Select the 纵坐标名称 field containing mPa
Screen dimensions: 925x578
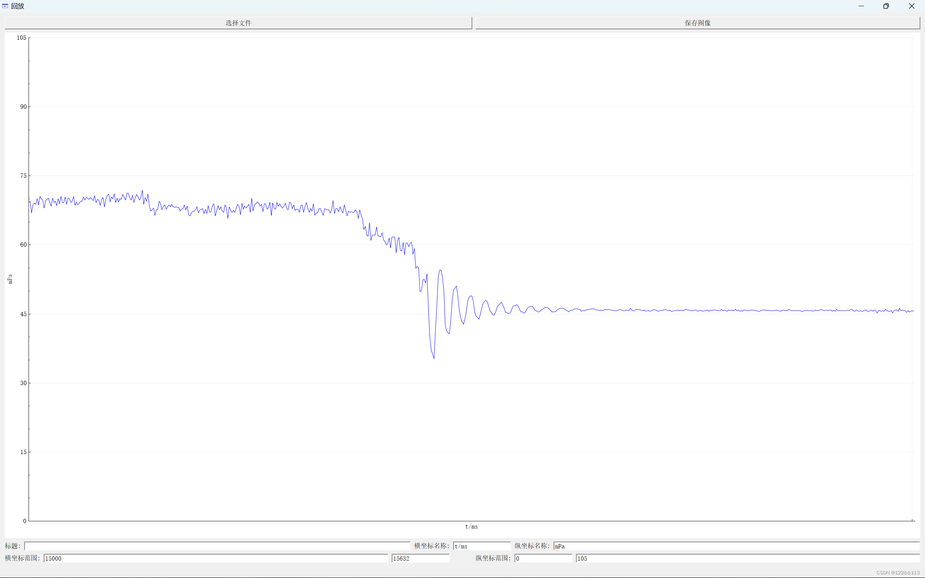[736, 546]
